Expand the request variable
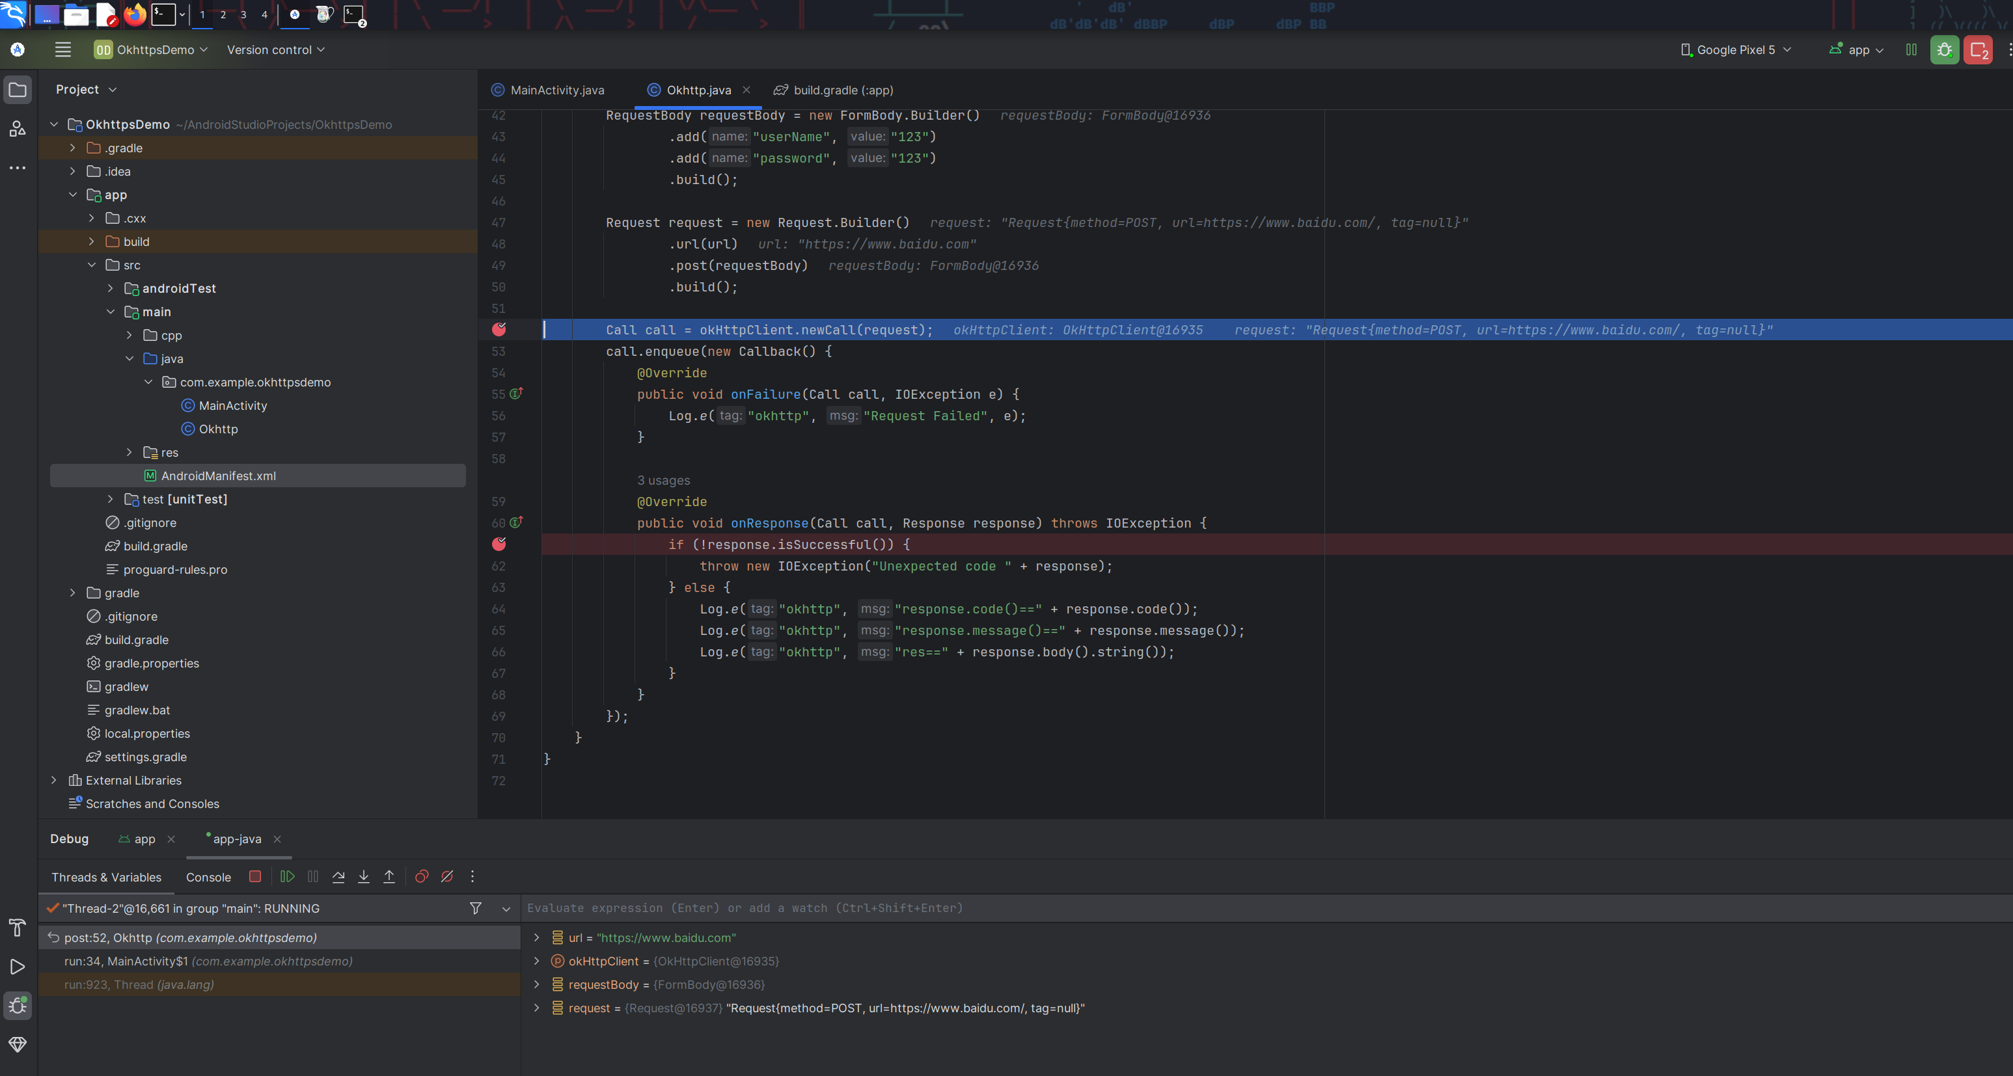This screenshot has width=2013, height=1076. click(537, 1008)
